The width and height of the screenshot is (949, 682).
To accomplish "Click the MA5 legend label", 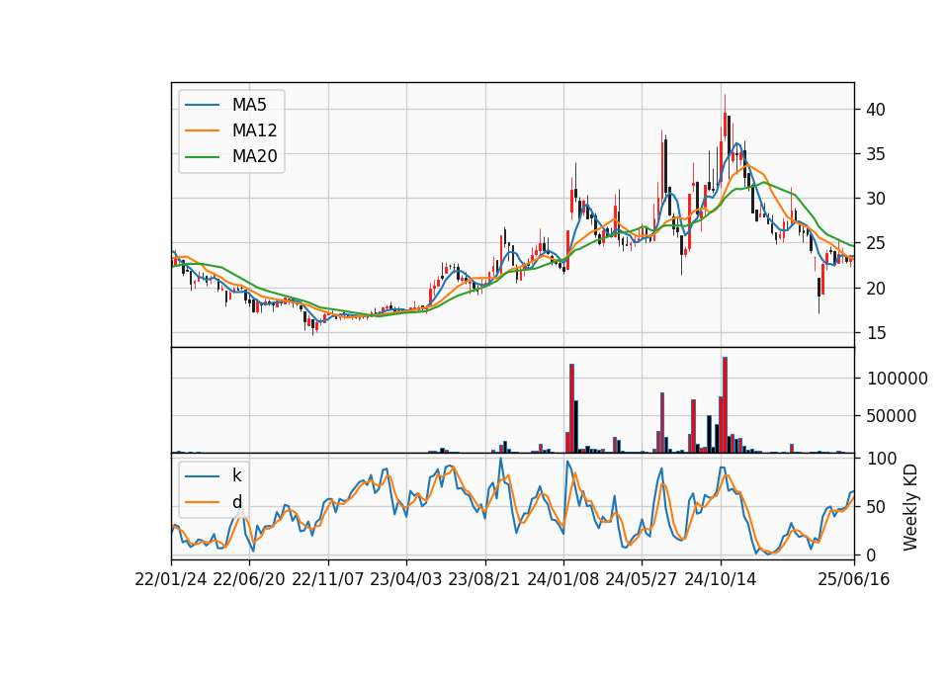I will click(249, 105).
